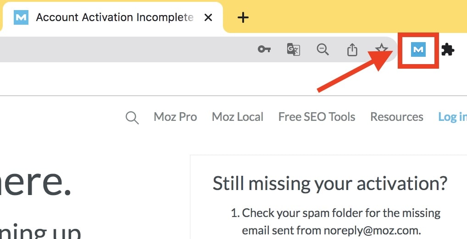Open the Moz Pro menu

[x=175, y=117]
